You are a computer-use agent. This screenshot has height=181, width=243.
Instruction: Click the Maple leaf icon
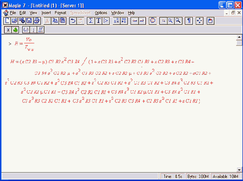point(15,30)
